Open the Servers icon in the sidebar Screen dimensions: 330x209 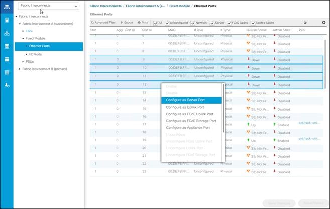pos(7,20)
